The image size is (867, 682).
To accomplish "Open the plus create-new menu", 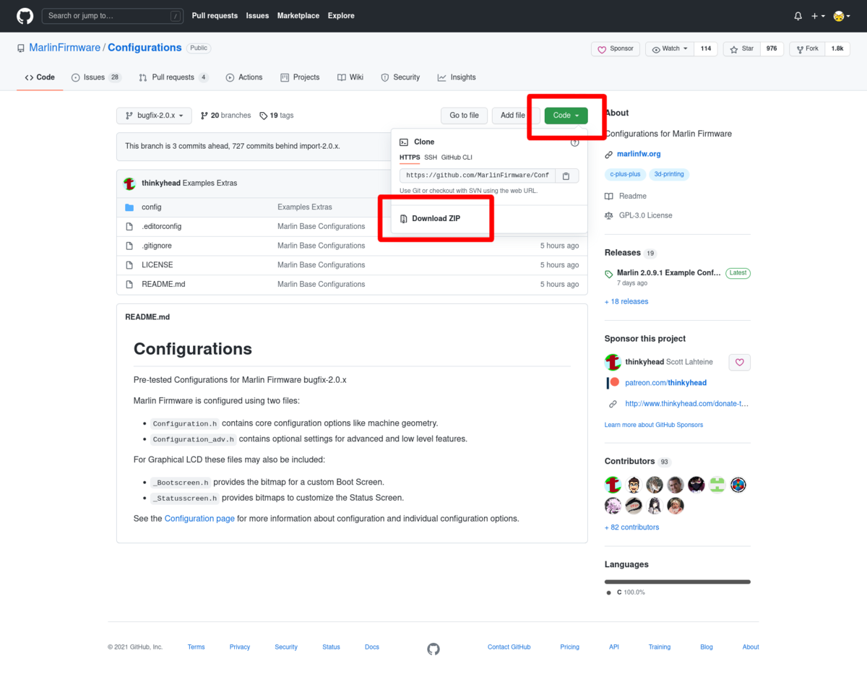I will (818, 16).
